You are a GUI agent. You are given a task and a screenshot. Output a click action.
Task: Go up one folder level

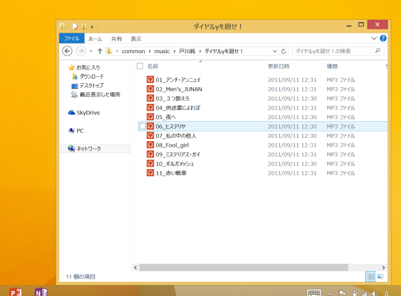(x=100, y=51)
